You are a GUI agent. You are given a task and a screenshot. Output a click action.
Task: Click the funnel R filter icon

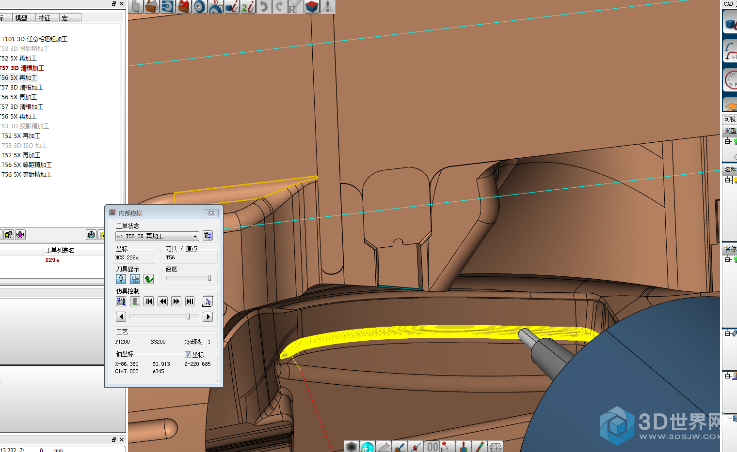tap(295, 6)
